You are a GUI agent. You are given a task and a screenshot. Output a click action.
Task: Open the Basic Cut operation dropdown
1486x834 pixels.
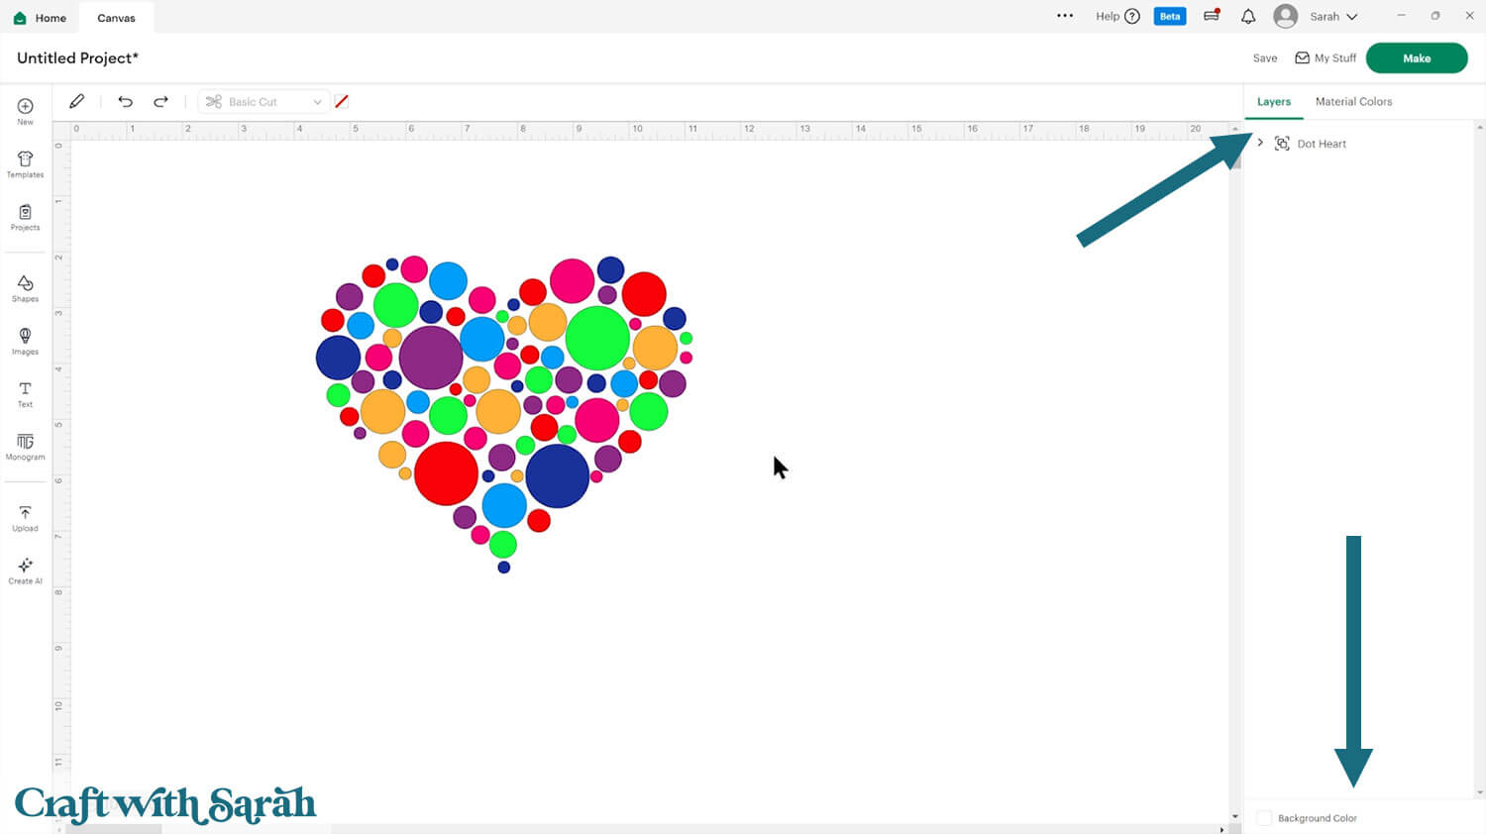pos(263,101)
